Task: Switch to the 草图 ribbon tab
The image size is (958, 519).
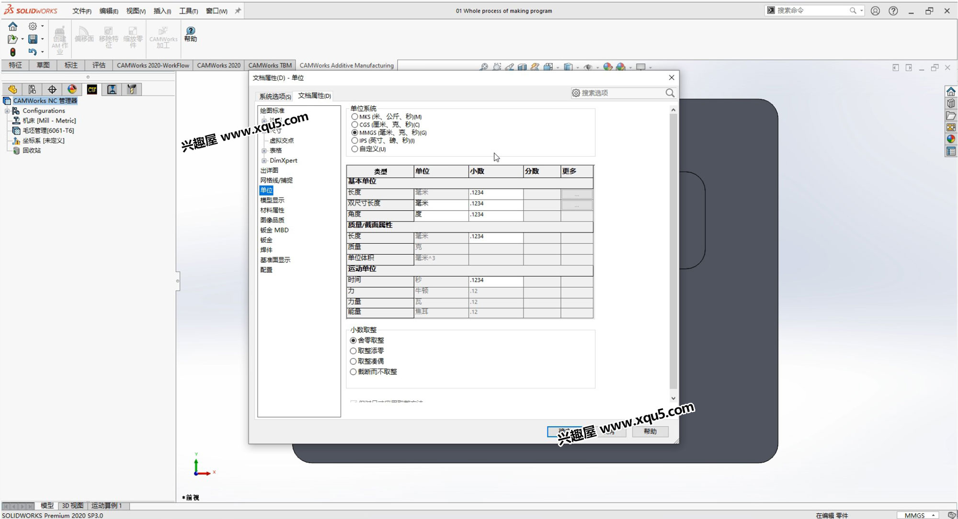Action: (43, 65)
